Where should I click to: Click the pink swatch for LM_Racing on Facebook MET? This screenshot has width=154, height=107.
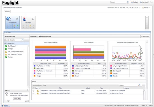pyautogui.click(x=73, y=68)
